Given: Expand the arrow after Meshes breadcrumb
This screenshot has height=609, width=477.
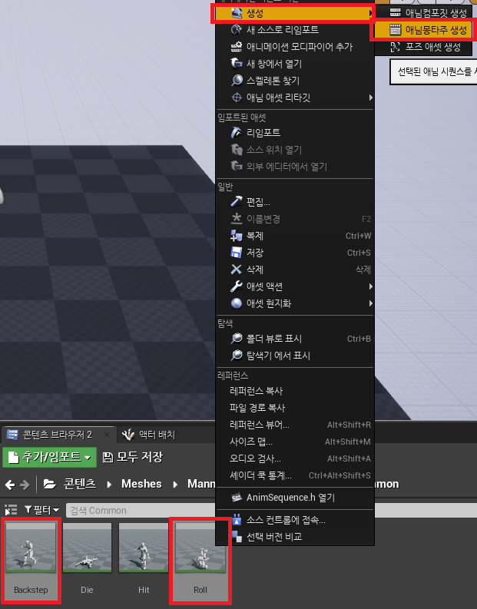Looking at the screenshot, I should pos(175,485).
